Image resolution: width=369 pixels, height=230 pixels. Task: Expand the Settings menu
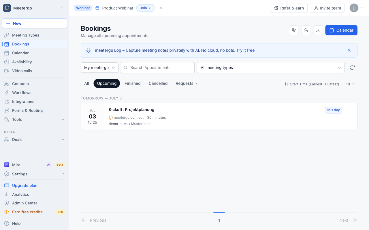(x=35, y=174)
